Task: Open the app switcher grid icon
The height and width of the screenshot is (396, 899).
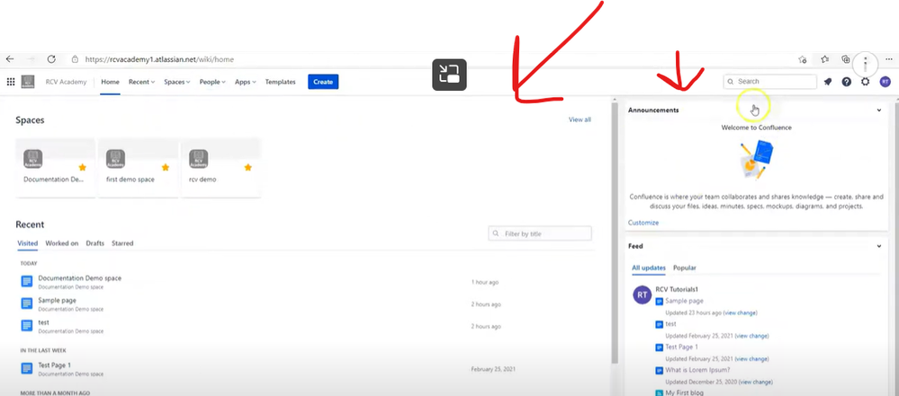Action: [10, 82]
